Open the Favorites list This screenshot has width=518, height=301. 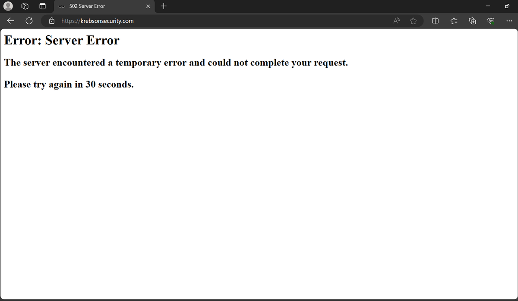pos(454,20)
